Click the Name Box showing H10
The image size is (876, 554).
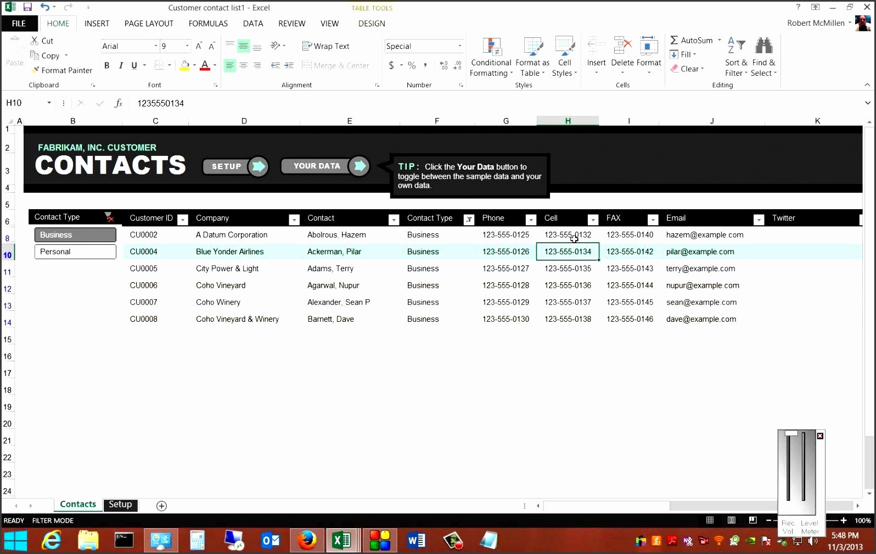pos(25,103)
